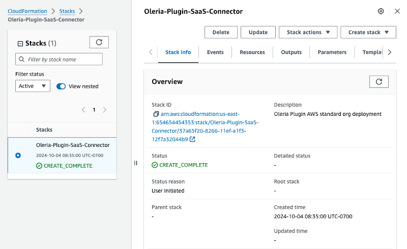
Task: Open the Stack actions dropdown
Action: point(308,32)
